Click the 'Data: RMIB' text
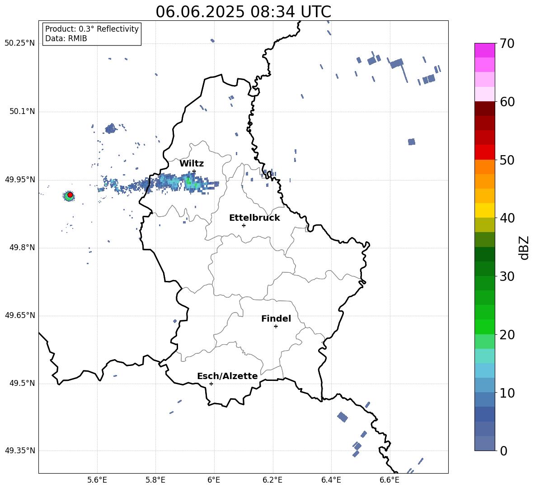Image resolution: width=535 pixels, height=489 pixels. pos(66,38)
